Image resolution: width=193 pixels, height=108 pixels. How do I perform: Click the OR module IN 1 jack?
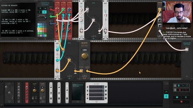click(x=81, y=10)
